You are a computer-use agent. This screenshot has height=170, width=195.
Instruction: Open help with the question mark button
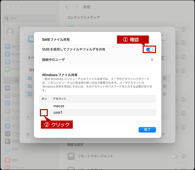28,135
